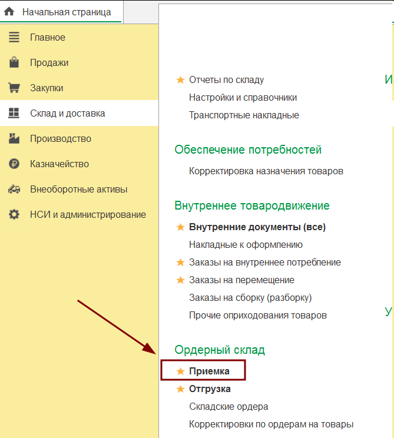Click the Склад и доставка grid icon

(x=14, y=113)
